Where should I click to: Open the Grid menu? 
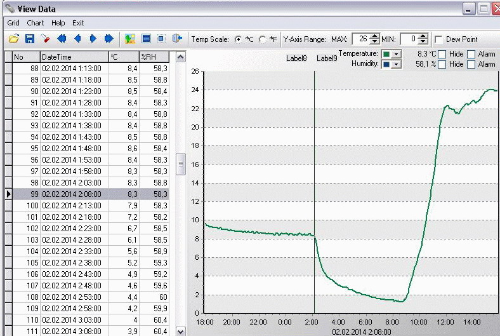[x=13, y=23]
